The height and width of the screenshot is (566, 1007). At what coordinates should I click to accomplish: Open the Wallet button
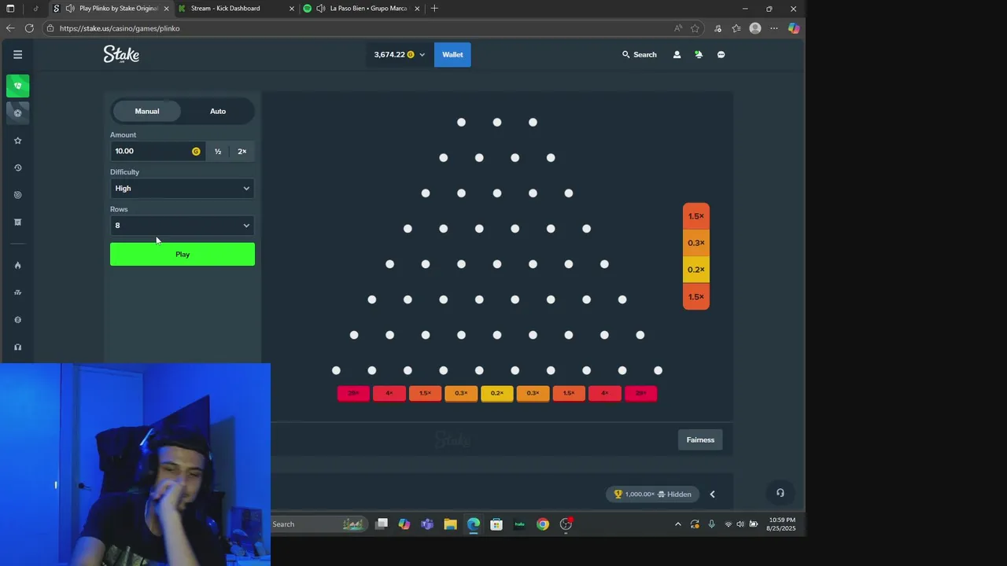coord(452,54)
